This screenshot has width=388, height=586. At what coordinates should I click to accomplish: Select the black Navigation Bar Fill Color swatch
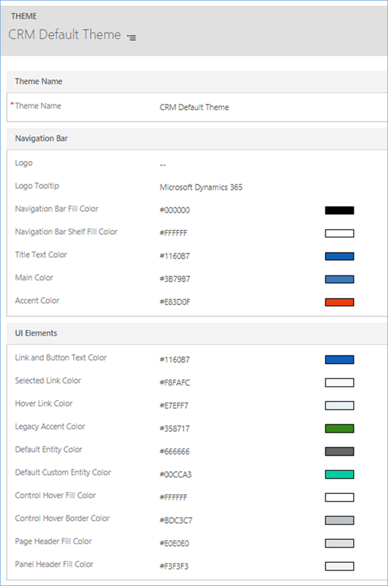(x=339, y=210)
